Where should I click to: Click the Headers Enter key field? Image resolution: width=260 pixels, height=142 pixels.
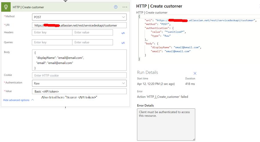tap(52, 32)
